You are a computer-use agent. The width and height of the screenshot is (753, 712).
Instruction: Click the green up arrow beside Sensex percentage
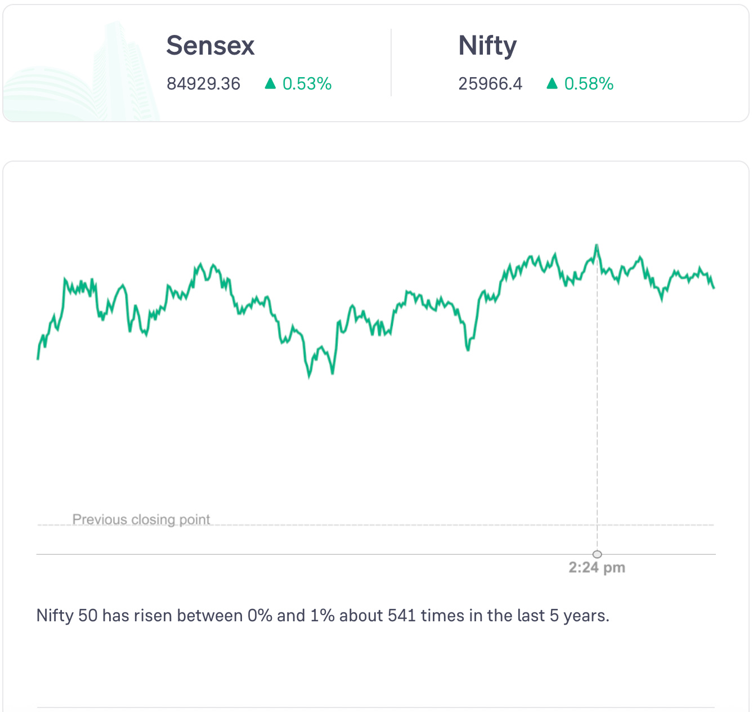click(270, 83)
